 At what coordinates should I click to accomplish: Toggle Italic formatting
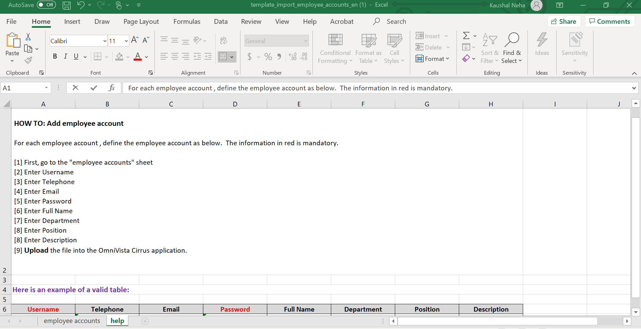[x=66, y=56]
